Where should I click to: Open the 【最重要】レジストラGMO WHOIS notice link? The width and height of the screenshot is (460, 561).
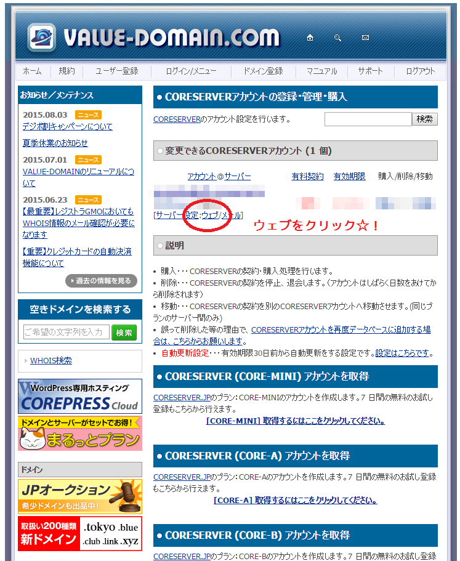coord(79,223)
